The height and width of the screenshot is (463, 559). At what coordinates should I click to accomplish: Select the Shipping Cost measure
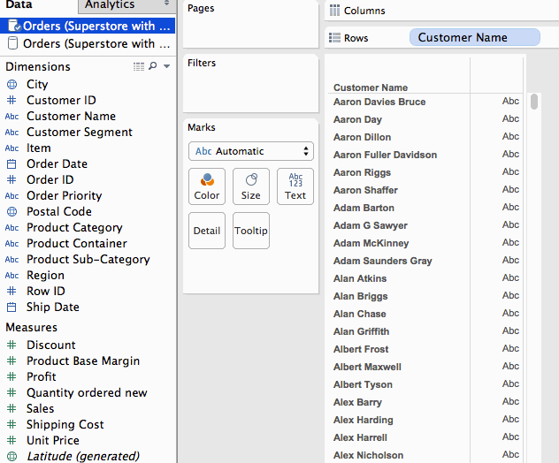(x=65, y=425)
